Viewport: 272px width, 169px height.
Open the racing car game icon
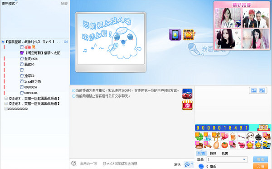coord(187,94)
